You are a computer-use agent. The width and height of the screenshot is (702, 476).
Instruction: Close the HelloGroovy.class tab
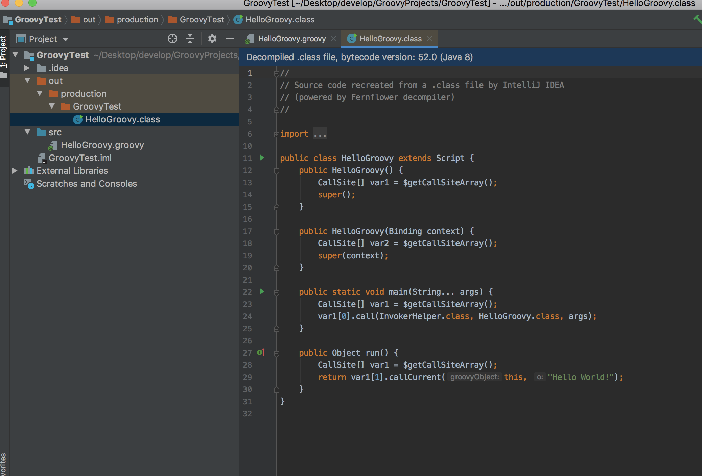[x=429, y=39]
